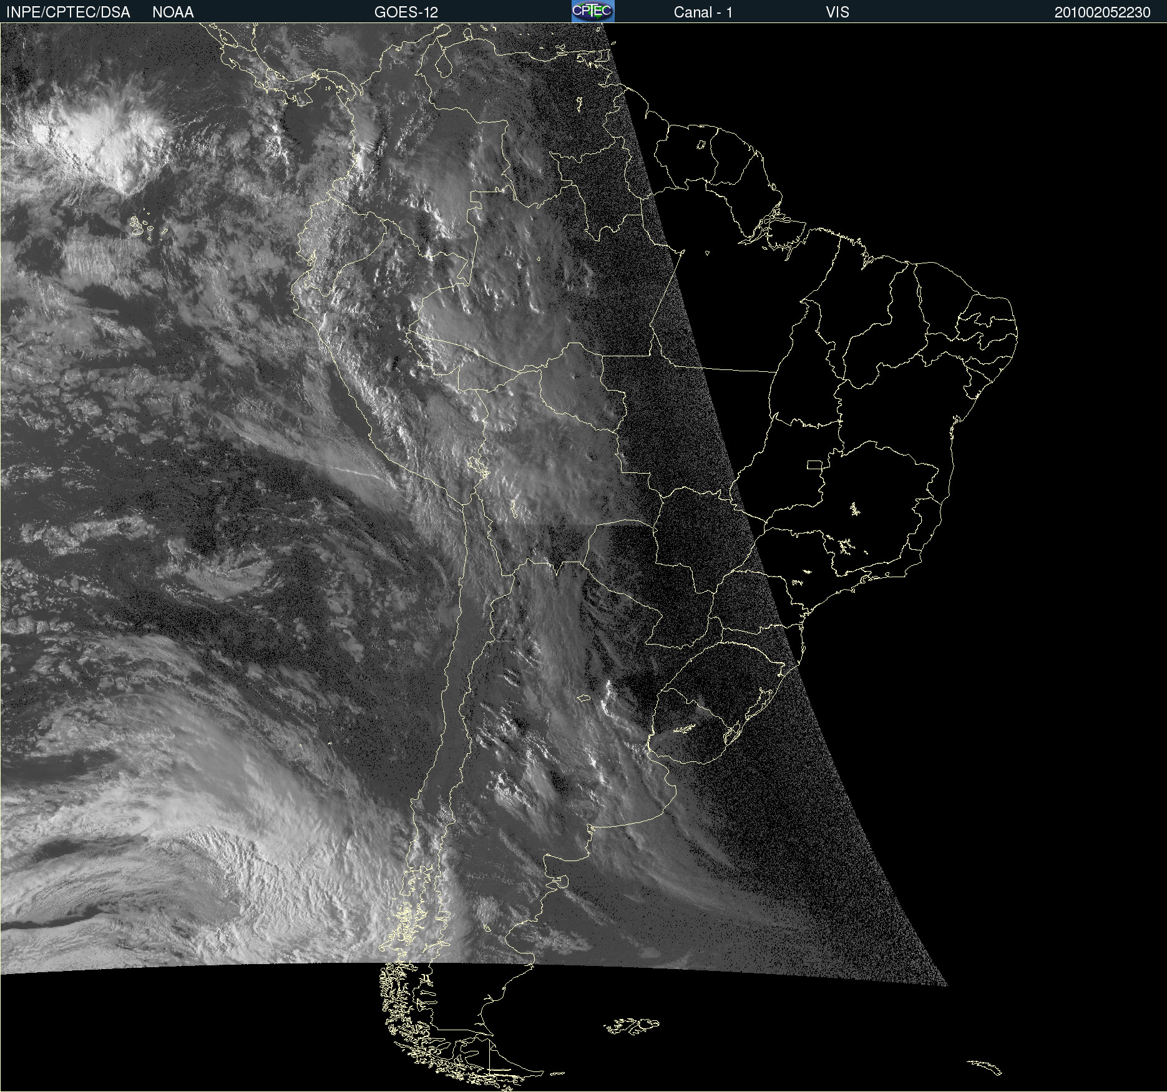Click the Canal - 1 channel label
Image resolution: width=1167 pixels, height=1092 pixels.
point(703,12)
